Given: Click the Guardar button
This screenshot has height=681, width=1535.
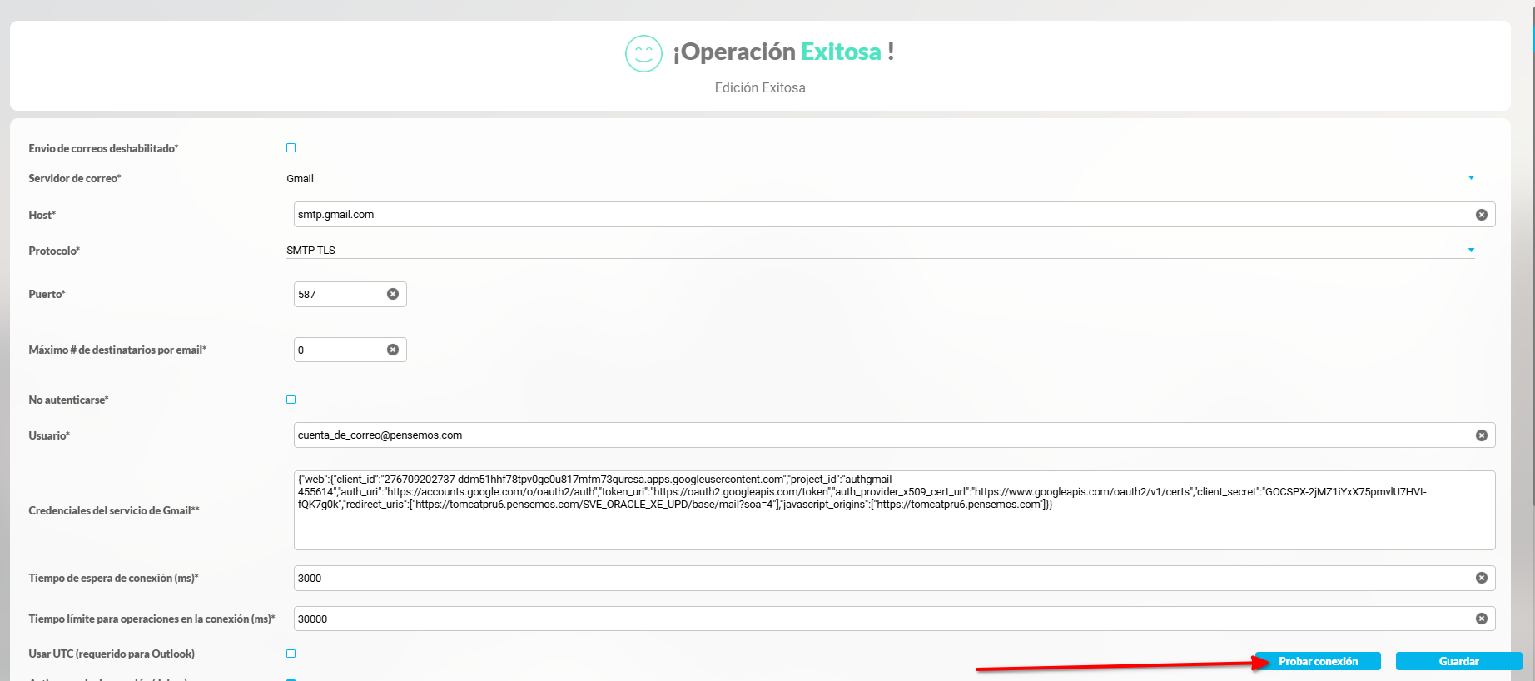Looking at the screenshot, I should point(1458,661).
